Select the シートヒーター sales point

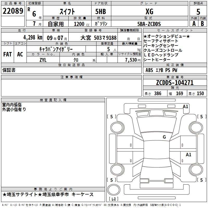[157, 60]
